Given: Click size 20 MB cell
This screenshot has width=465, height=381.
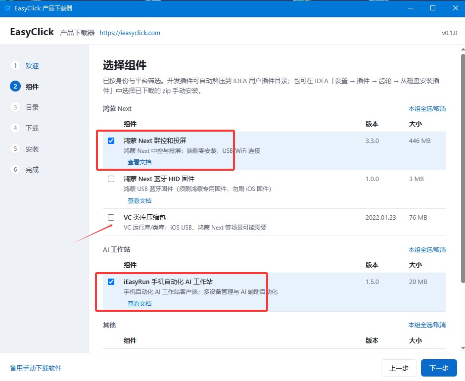Looking at the screenshot, I should click(x=418, y=282).
